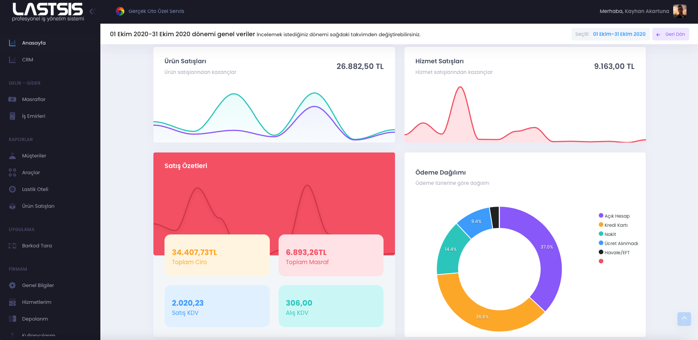The height and width of the screenshot is (340, 698).
Task: Click the Hizmetlerim server icon
Action: click(12, 302)
